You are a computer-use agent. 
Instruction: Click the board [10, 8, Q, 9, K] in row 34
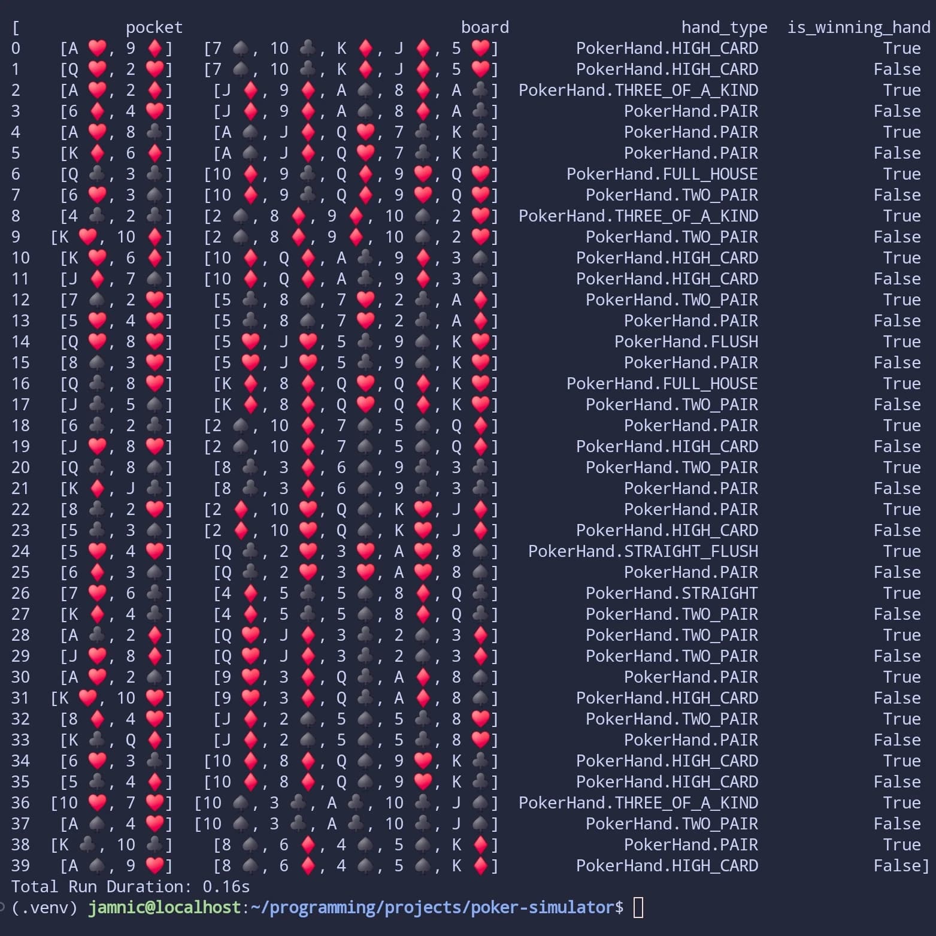coord(351,761)
